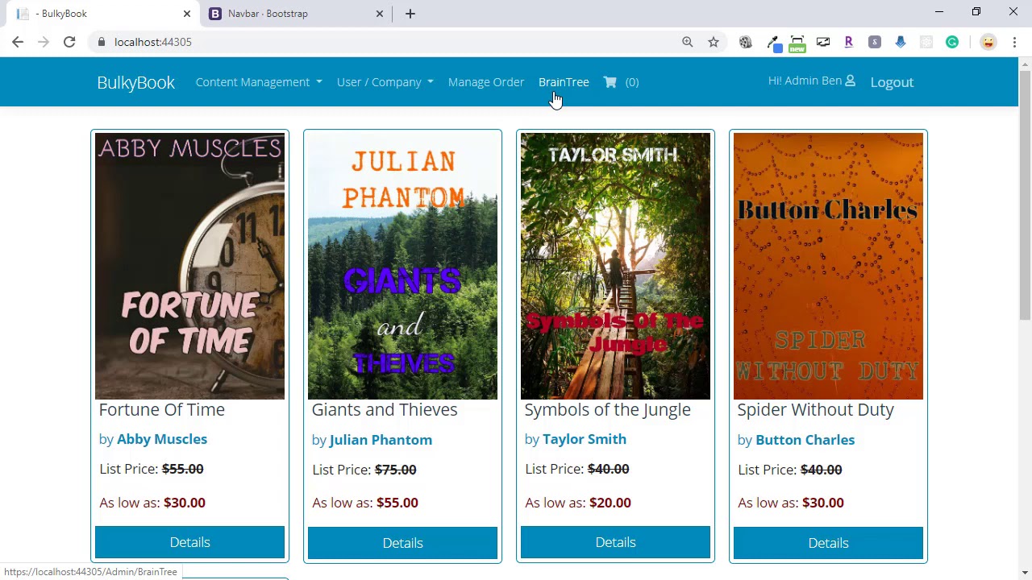Viewport: 1032px width, 580px height.
Task: Open the film reel extension
Action: tap(746, 42)
